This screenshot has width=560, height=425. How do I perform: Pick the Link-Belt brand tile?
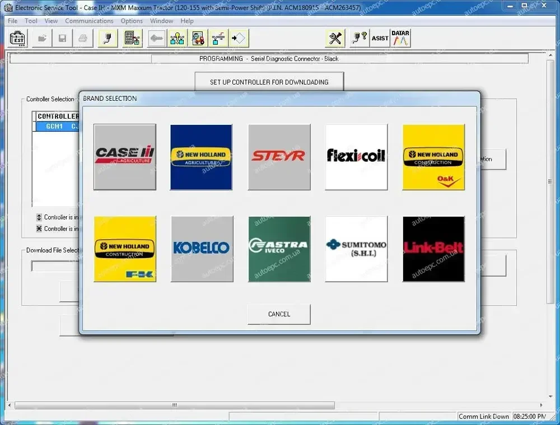coord(433,249)
